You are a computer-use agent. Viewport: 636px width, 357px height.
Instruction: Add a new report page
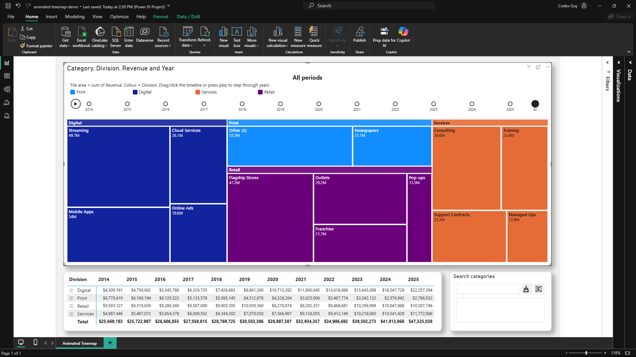pyautogui.click(x=110, y=343)
